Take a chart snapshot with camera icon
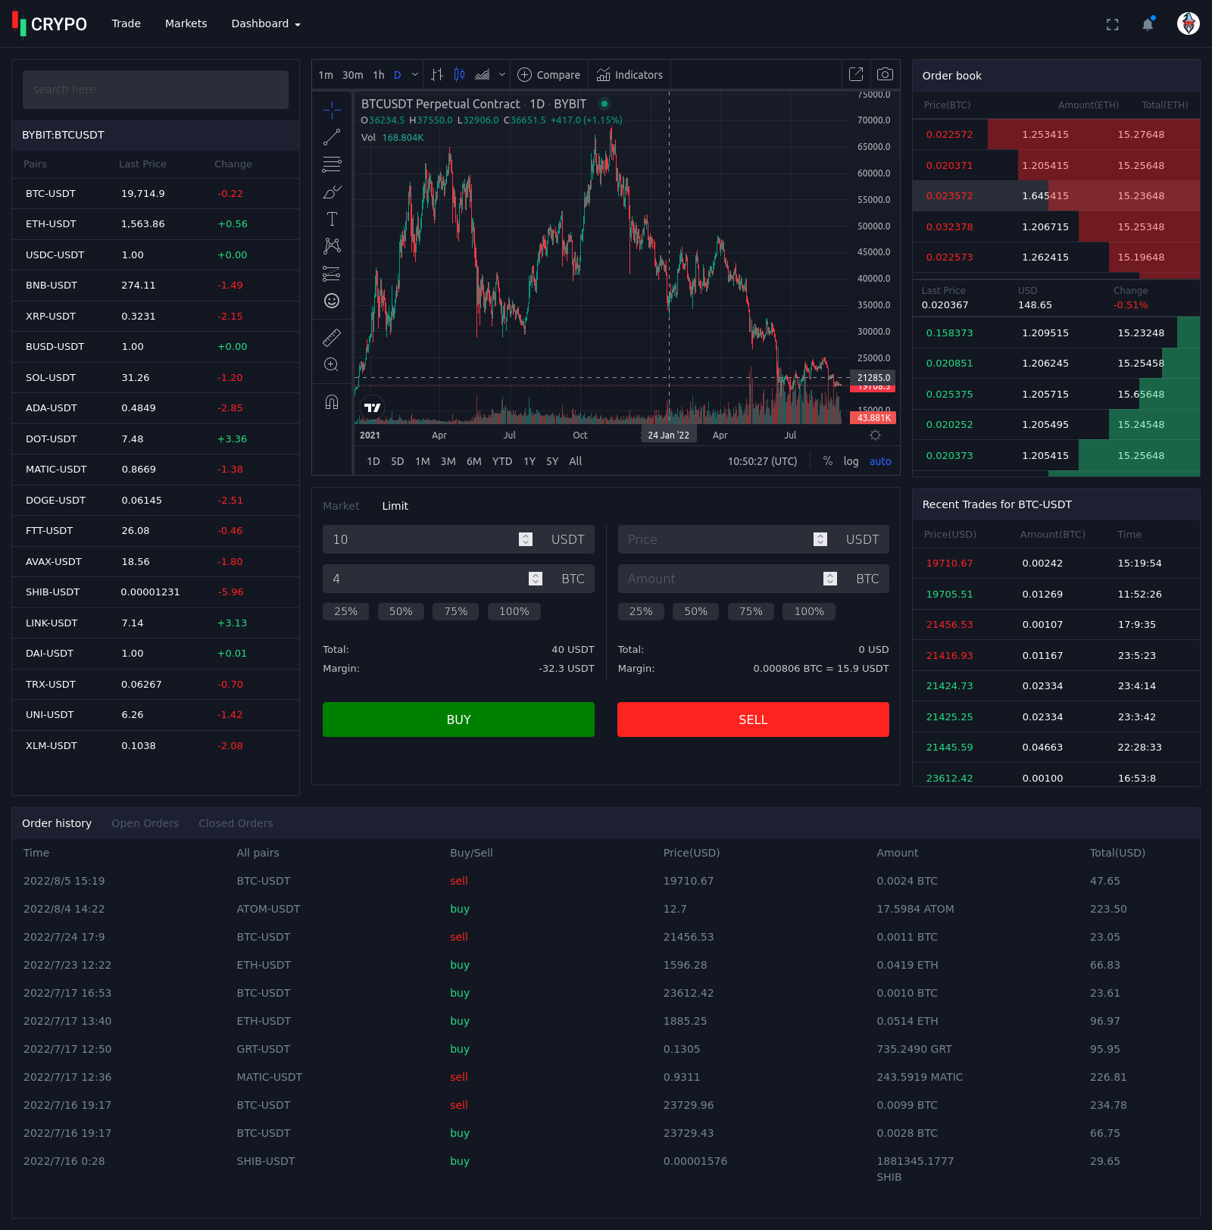 tap(885, 74)
